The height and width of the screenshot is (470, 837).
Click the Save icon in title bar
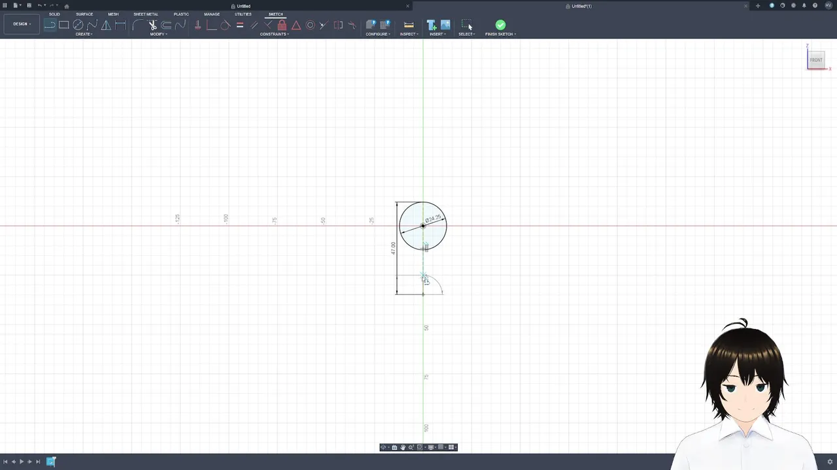pos(29,6)
